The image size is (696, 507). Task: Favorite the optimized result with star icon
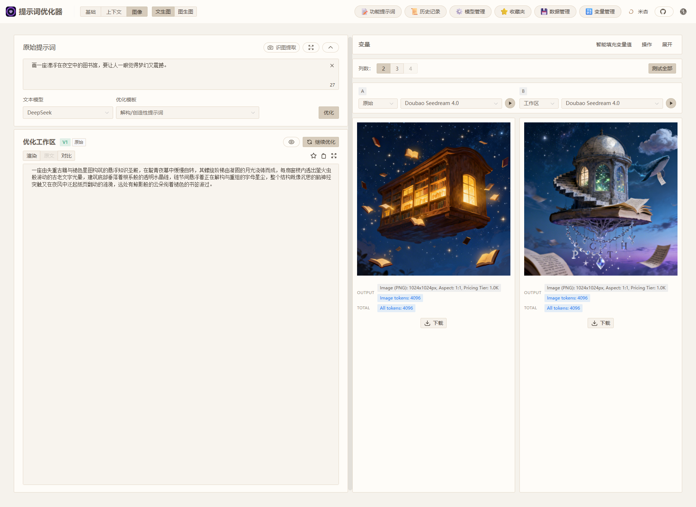[313, 155]
